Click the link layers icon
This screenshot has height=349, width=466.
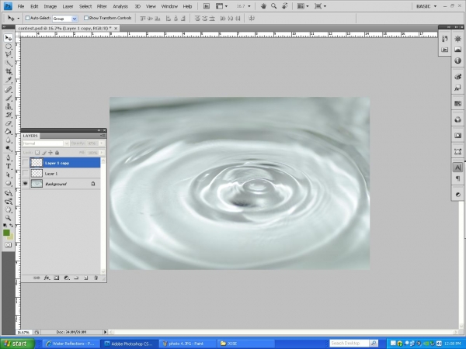pyautogui.click(x=37, y=278)
